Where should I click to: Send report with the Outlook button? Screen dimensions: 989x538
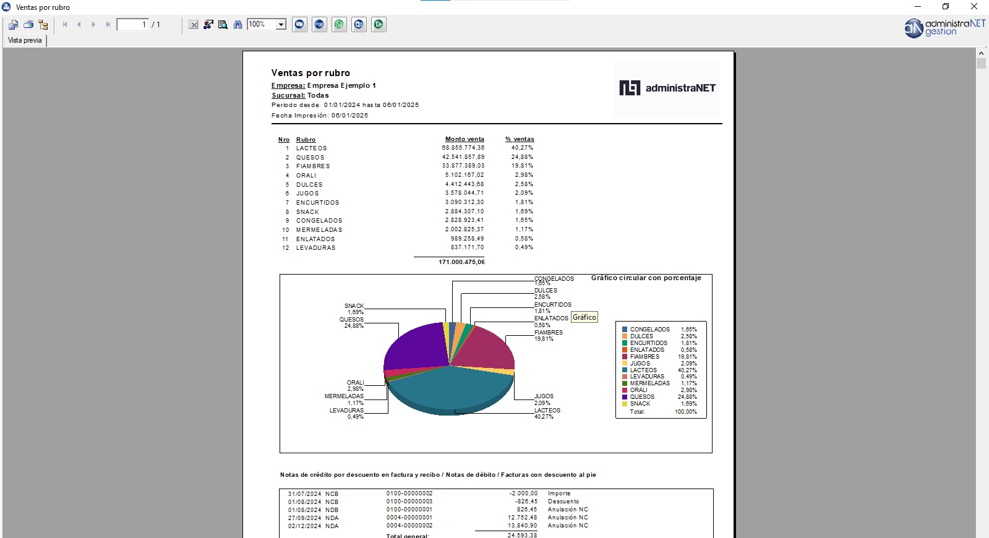point(359,25)
